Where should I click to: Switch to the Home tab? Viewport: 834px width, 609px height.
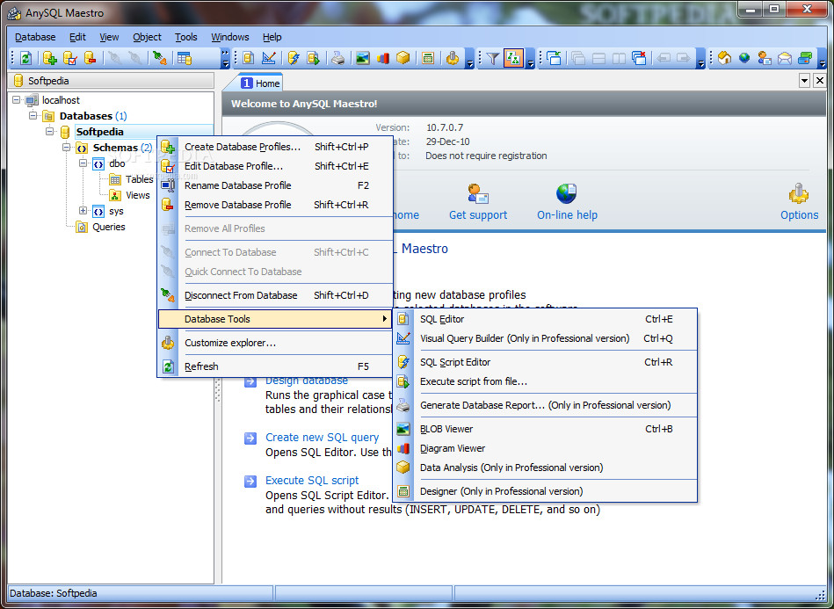coord(261,83)
